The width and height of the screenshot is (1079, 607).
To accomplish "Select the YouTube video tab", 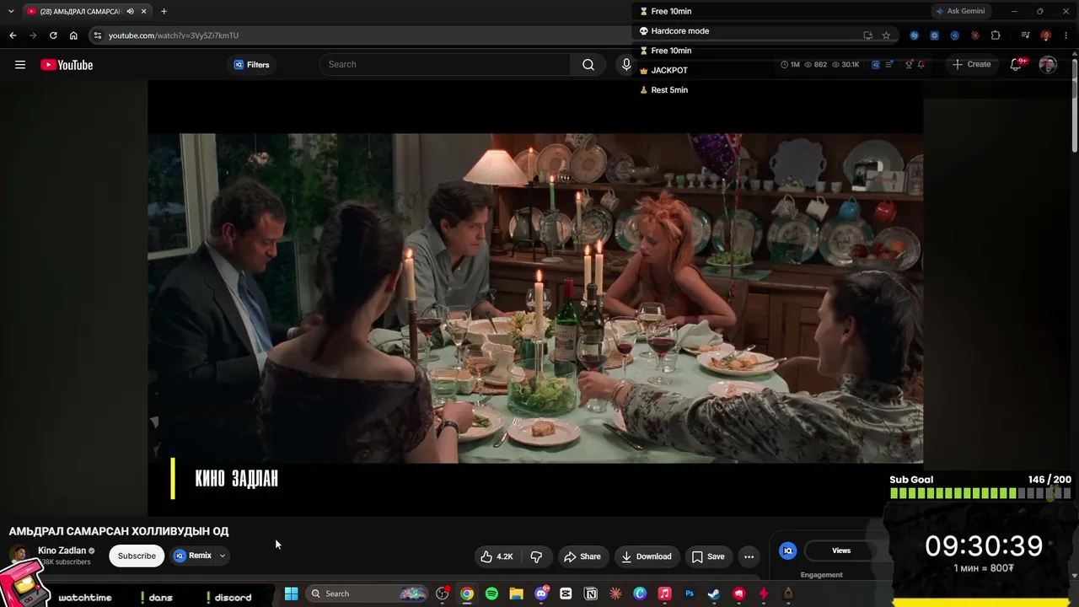I will click(87, 11).
